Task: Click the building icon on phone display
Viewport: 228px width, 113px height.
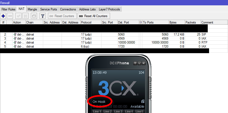Action: click(x=143, y=101)
